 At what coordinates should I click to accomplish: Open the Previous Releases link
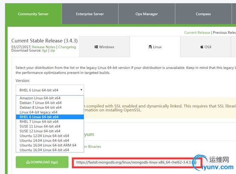click(224, 32)
